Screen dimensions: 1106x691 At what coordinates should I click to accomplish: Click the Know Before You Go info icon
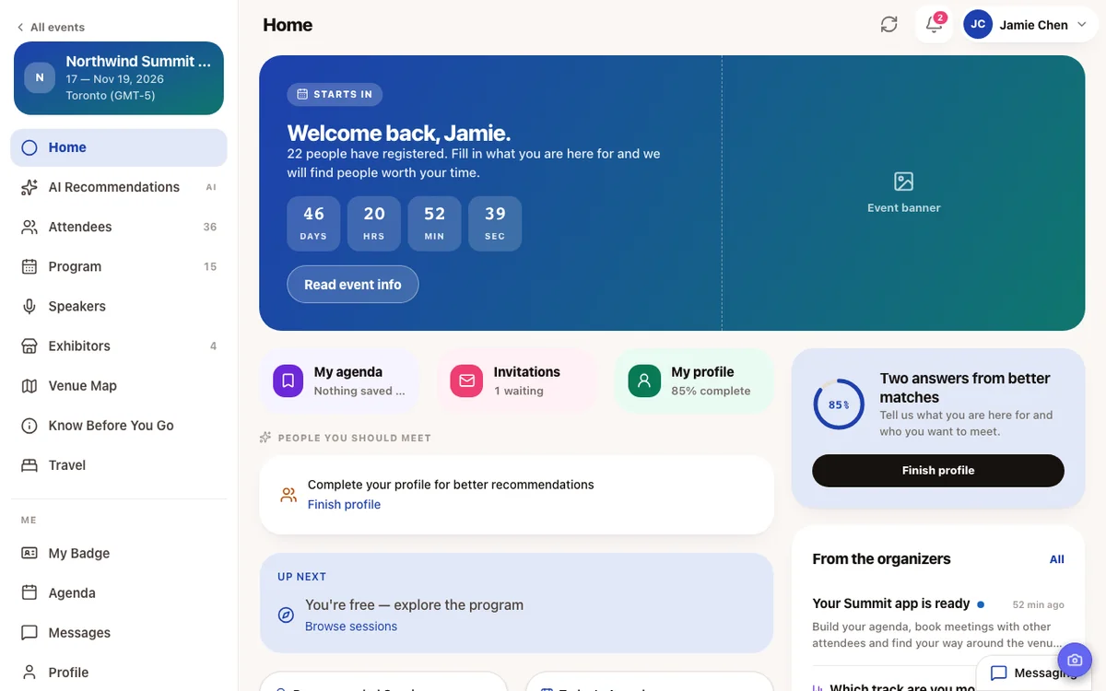pos(29,426)
